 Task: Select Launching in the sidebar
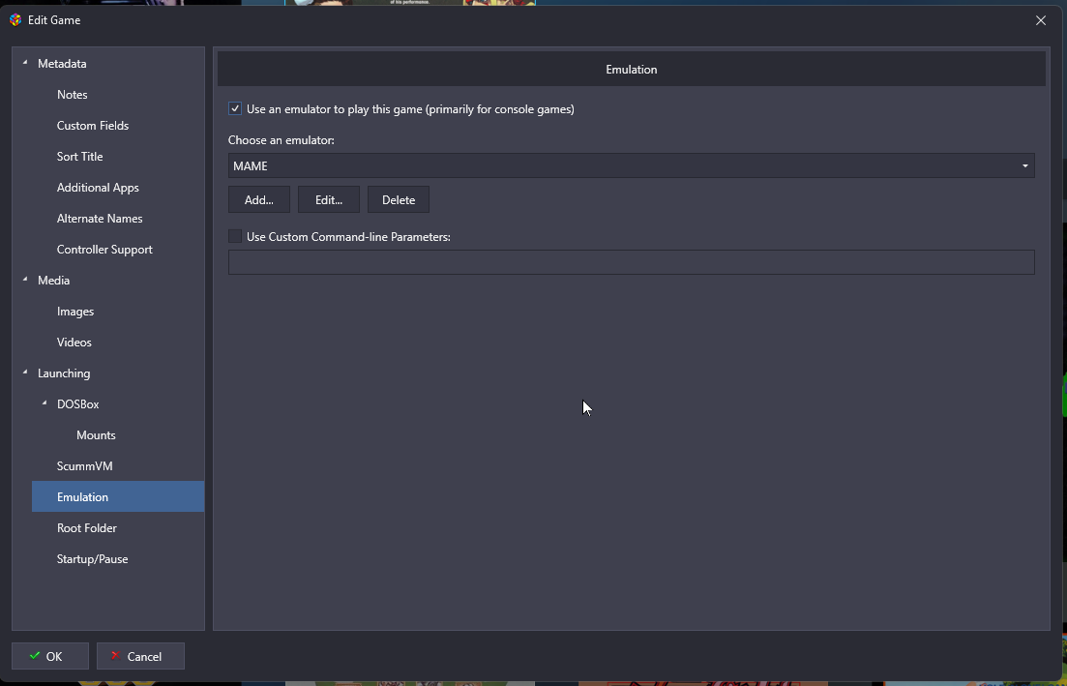[64, 373]
